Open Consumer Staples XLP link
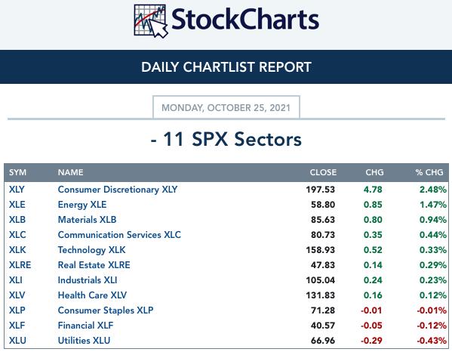Viewport: 452px width, 352px height. [x=106, y=310]
